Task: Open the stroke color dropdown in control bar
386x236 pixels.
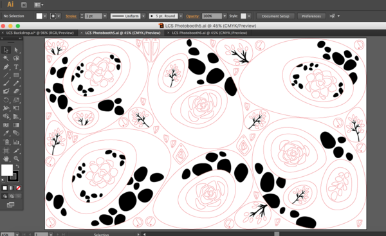Action: click(x=59, y=16)
